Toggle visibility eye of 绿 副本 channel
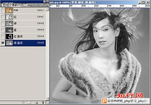 tap(3, 43)
